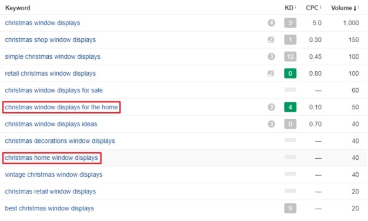Click SERP features icon for christmas window displays
The image size is (368, 221).
point(272,23)
